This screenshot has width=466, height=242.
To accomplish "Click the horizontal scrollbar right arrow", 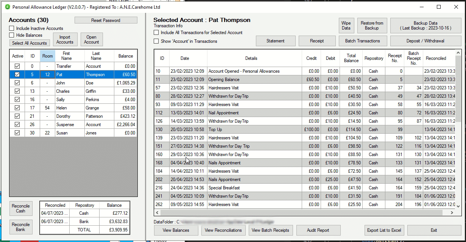I will coord(452,213).
